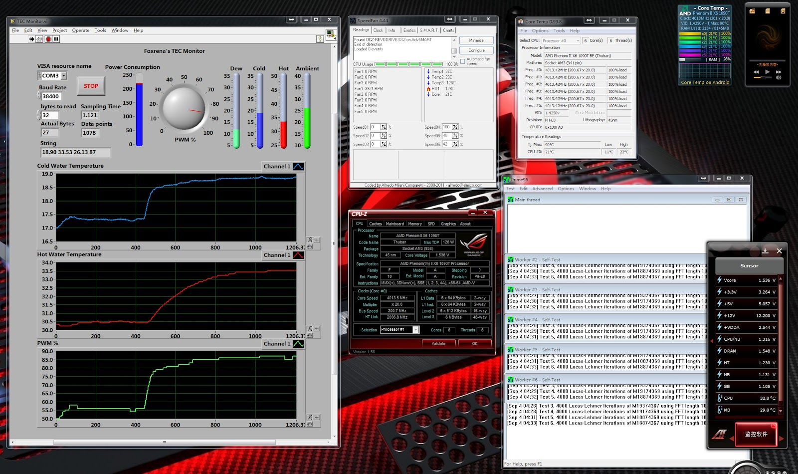
Task: Click Channel 1 green plot legend icon
Action: pyautogui.click(x=298, y=344)
